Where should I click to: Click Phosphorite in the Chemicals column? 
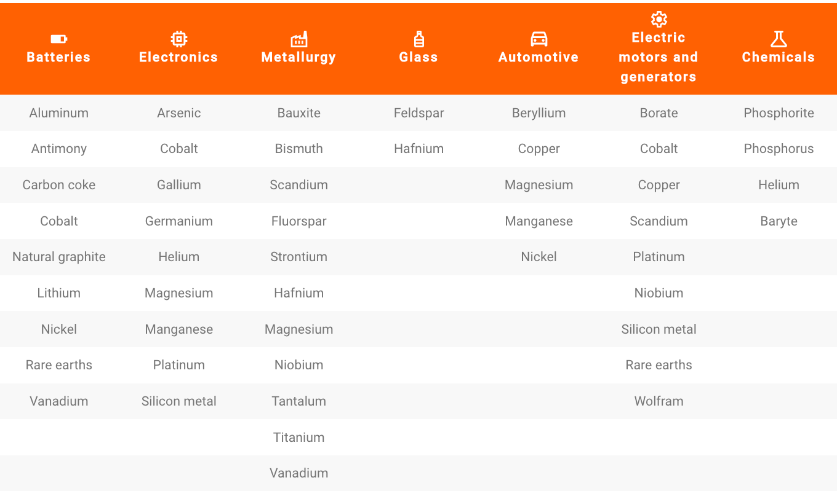779,113
